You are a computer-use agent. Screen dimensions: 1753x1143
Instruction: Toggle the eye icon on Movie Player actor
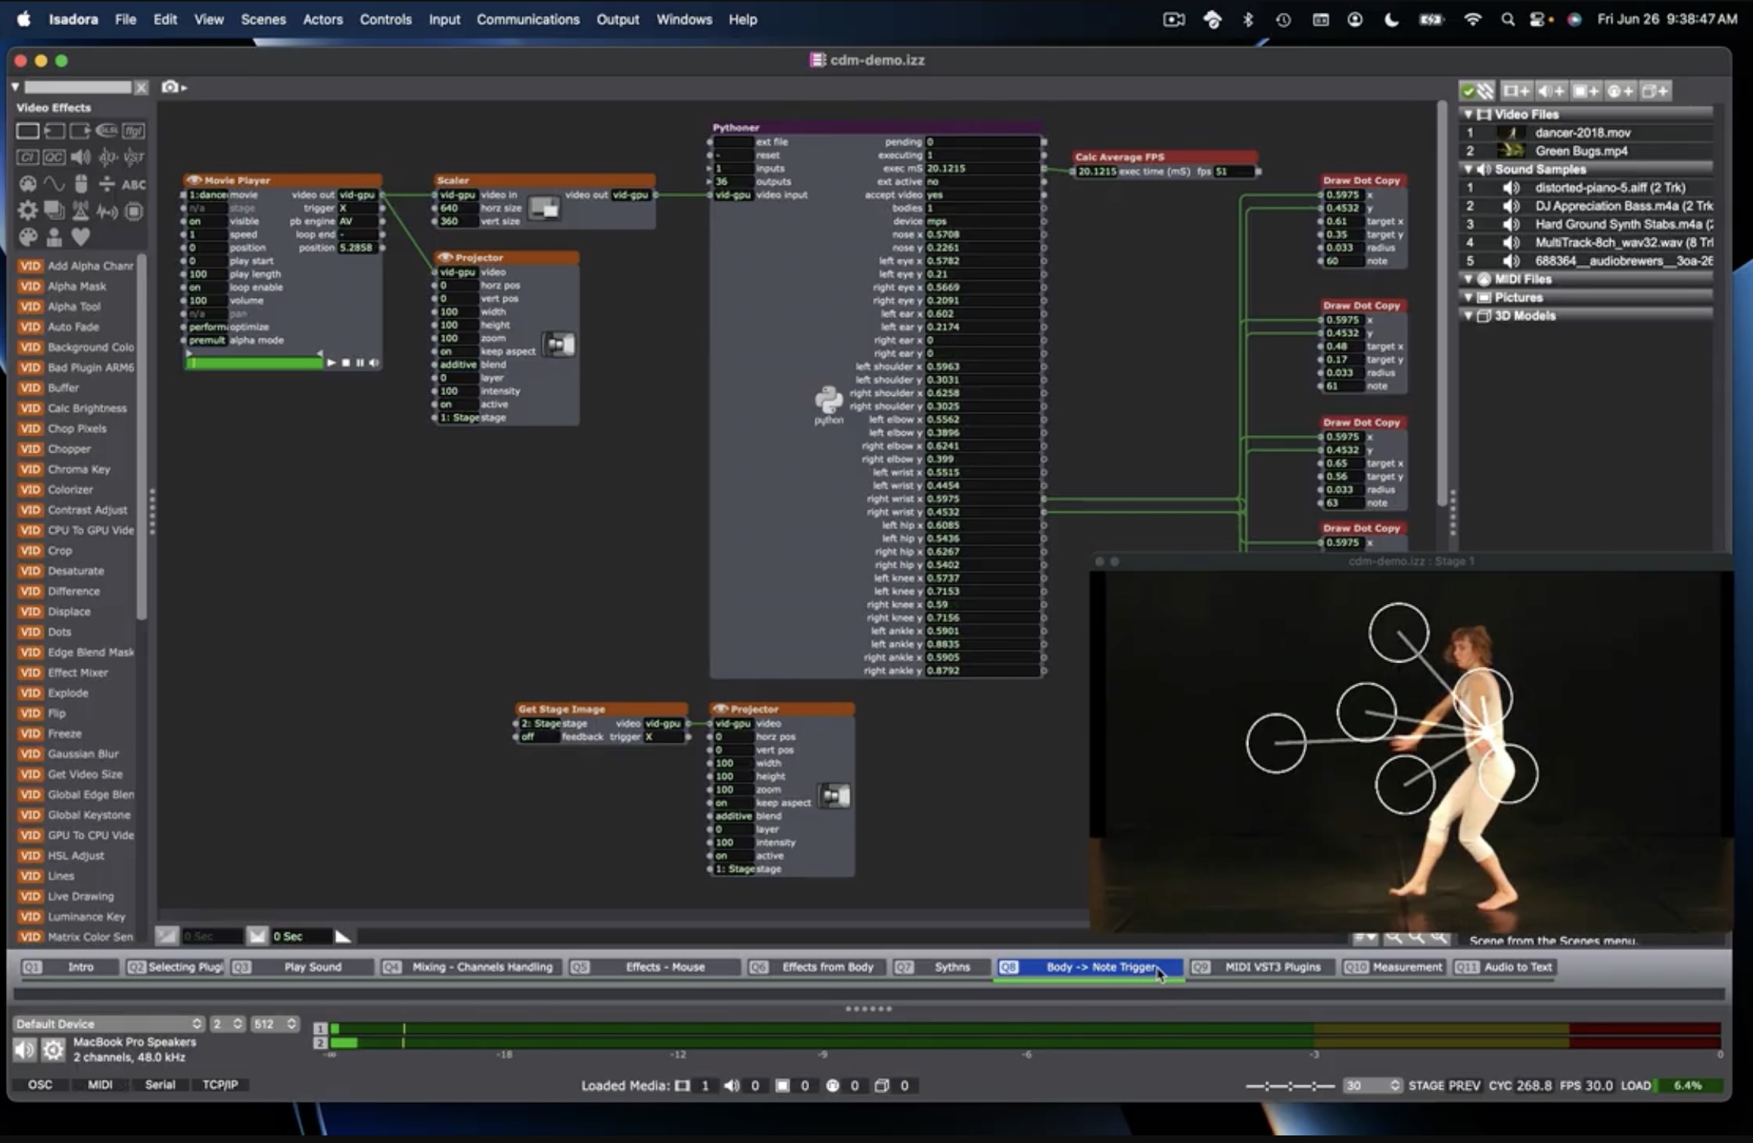point(194,180)
